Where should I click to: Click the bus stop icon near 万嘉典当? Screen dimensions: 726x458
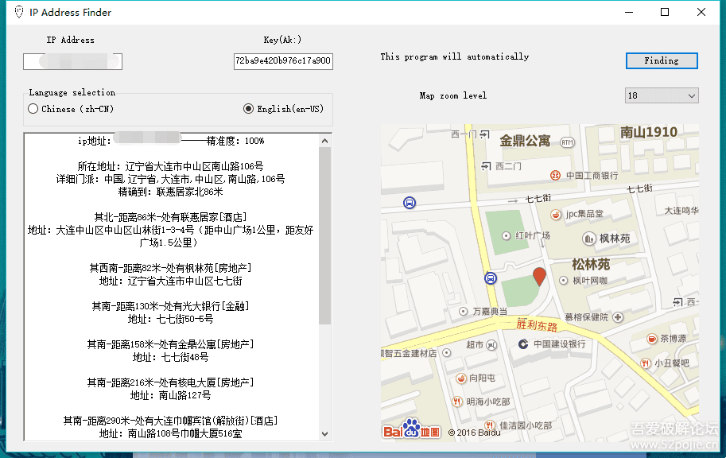click(491, 278)
